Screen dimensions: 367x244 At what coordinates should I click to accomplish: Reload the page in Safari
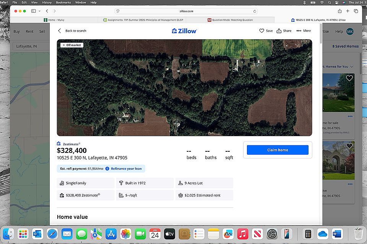pos(255,11)
